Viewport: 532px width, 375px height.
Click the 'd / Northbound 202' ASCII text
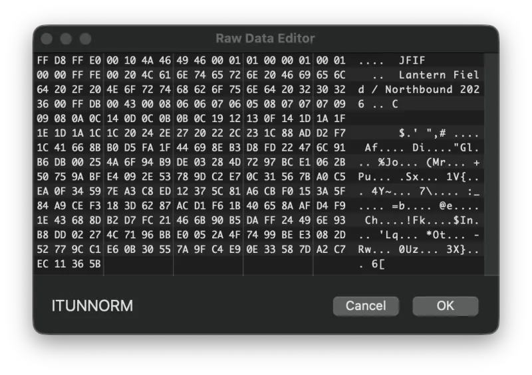pyautogui.click(x=419, y=90)
